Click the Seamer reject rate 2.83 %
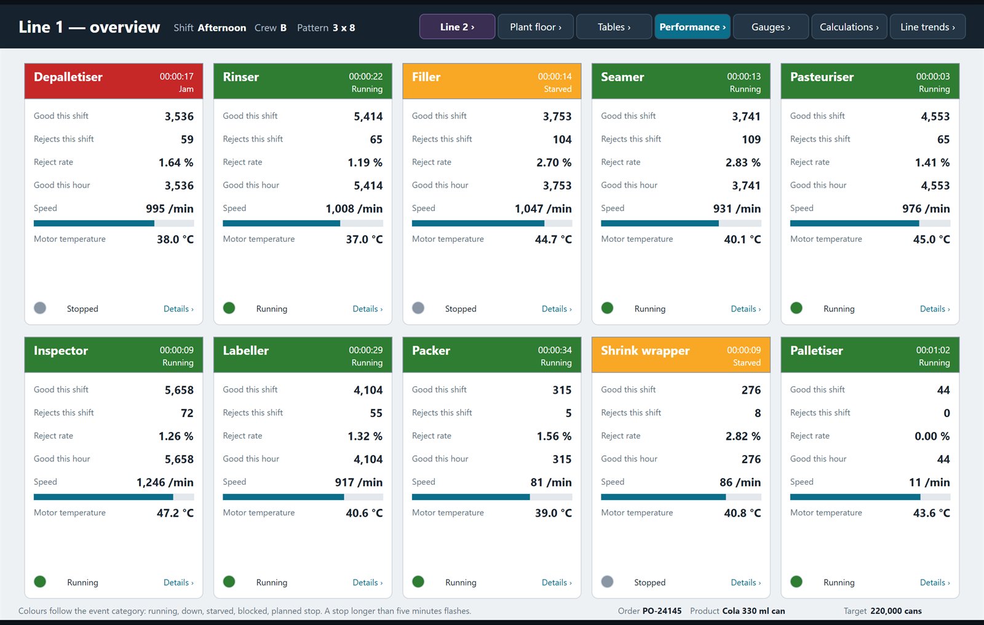The image size is (984, 625). click(x=743, y=162)
